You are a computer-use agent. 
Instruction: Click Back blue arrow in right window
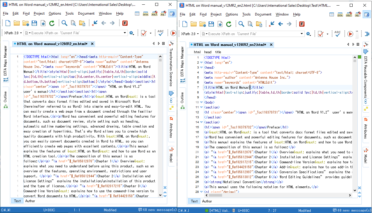280,24
